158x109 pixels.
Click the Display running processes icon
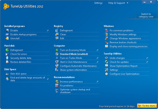pos(106,46)
